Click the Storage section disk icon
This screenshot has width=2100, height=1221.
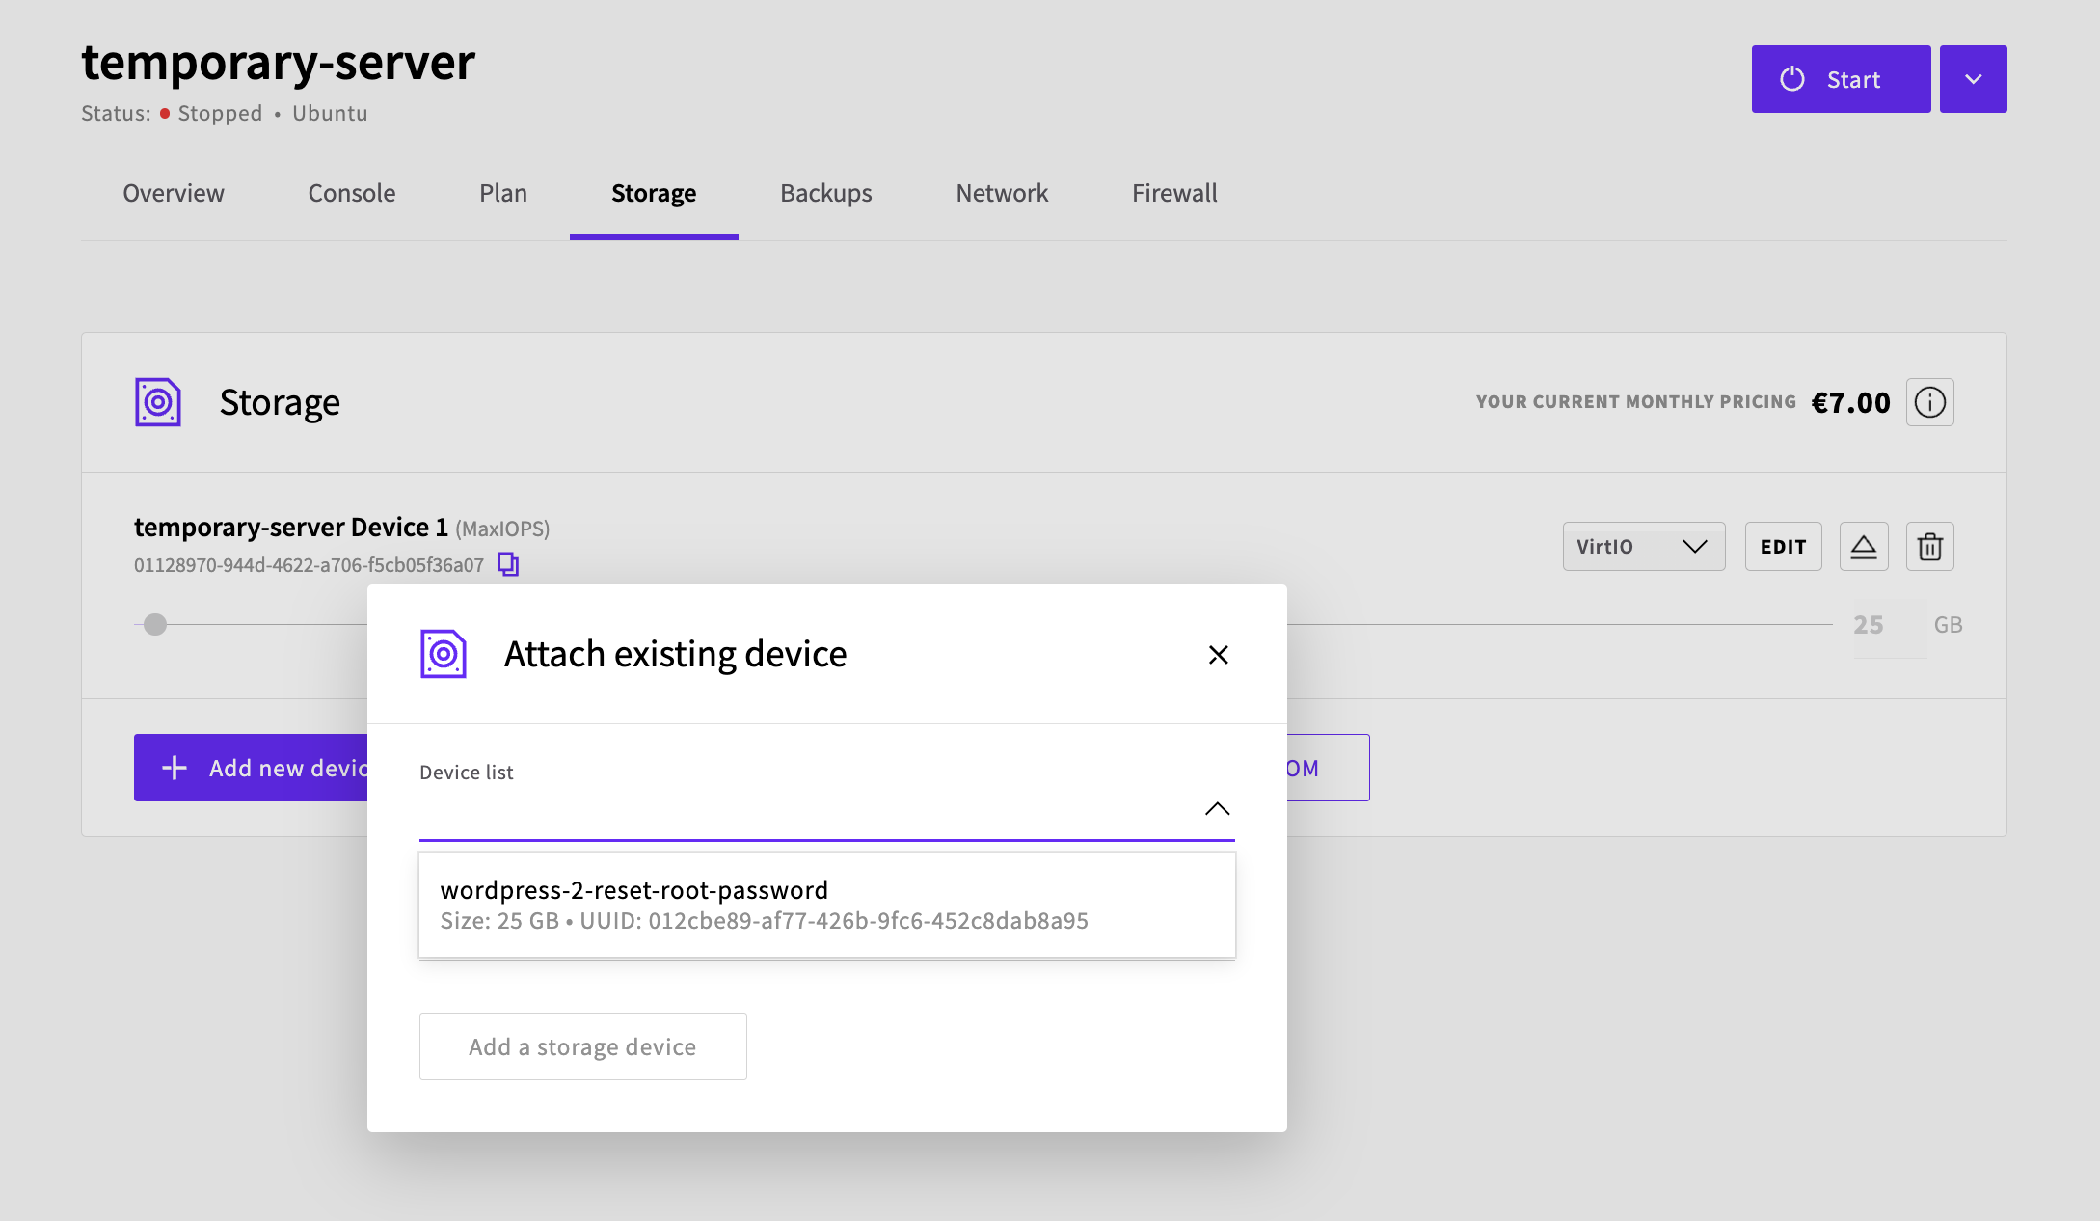coord(158,402)
